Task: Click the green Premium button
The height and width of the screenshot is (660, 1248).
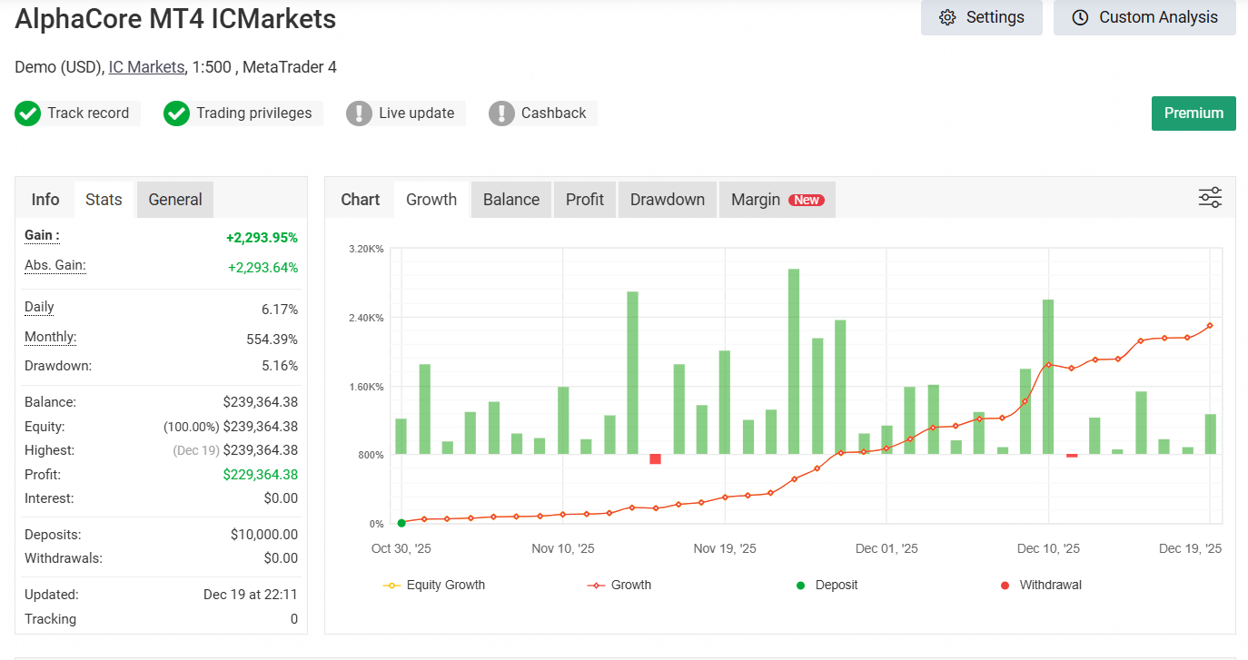Action: tap(1194, 113)
